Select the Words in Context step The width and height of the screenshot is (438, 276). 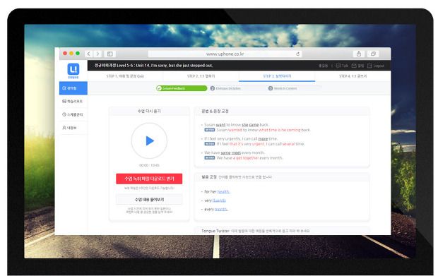pos(283,88)
